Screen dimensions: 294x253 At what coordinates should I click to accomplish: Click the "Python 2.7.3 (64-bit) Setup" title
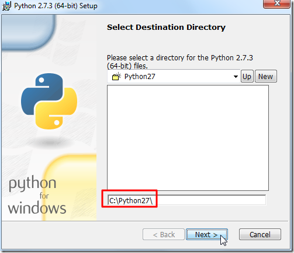(56, 6)
